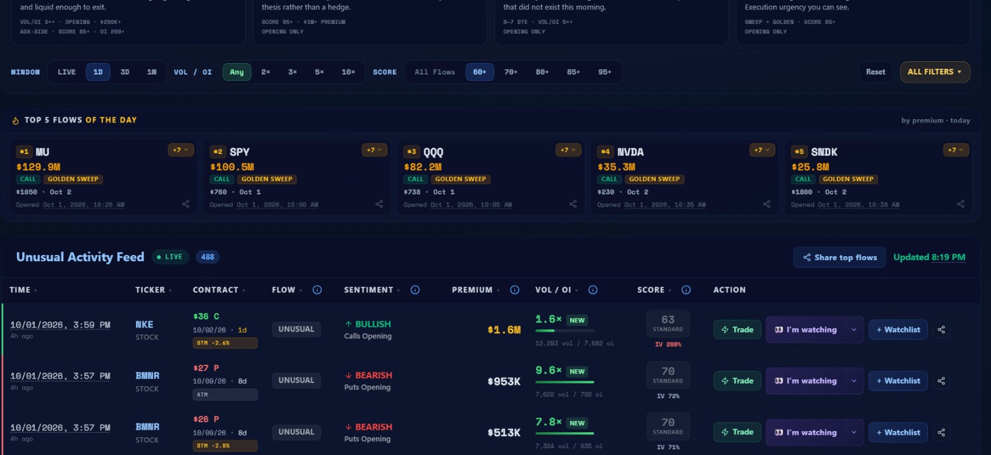Open the info icon beside the FLOW column header
The height and width of the screenshot is (455, 991).
coord(317,290)
